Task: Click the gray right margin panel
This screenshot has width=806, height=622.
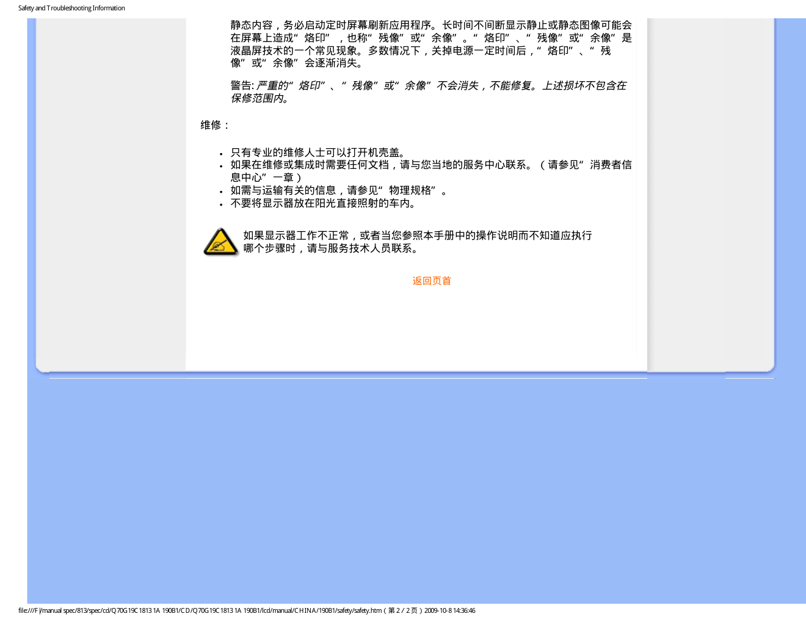Action: click(x=710, y=183)
